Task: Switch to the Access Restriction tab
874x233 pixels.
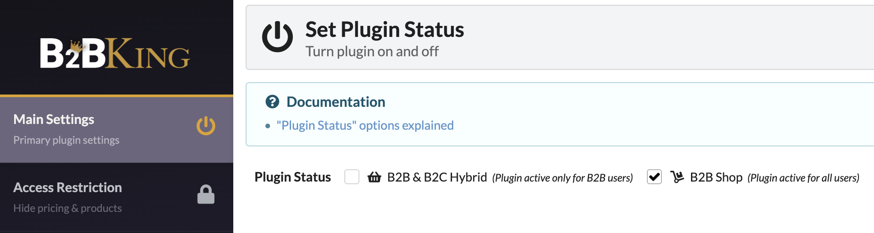Action: 116,197
